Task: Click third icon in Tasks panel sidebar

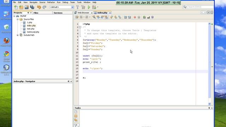Action: point(76,120)
